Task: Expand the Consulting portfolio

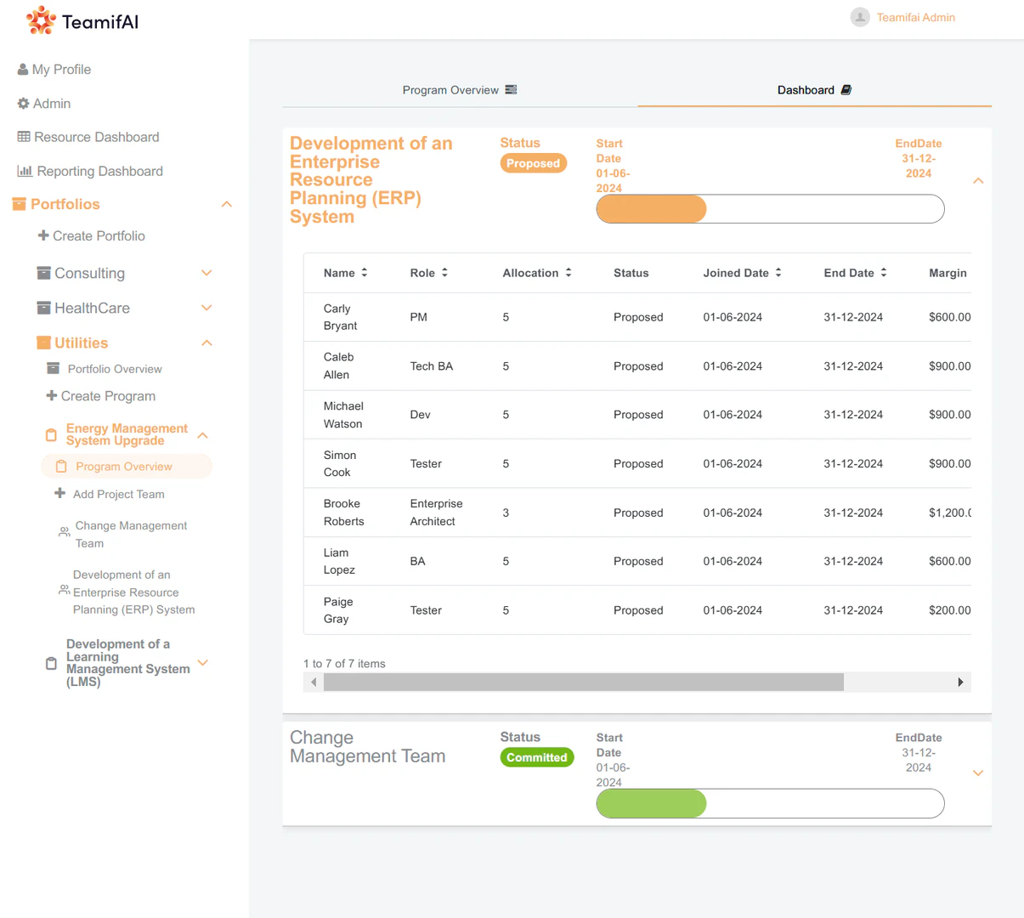Action: [206, 273]
